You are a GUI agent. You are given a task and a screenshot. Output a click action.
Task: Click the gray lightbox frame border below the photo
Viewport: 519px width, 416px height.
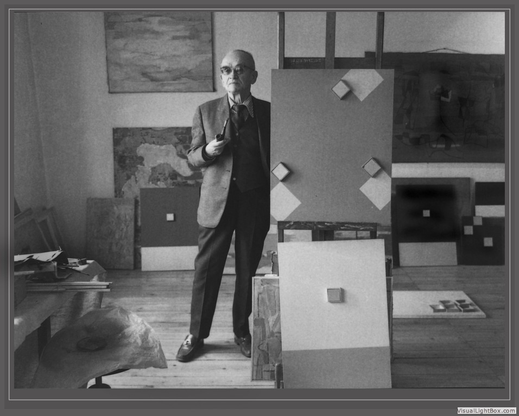(259, 395)
